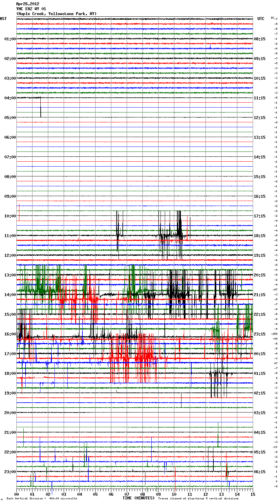This screenshot has width=279, height=503.
Task: Click minute tick label '08' on bottom axis
Action: click(143, 494)
